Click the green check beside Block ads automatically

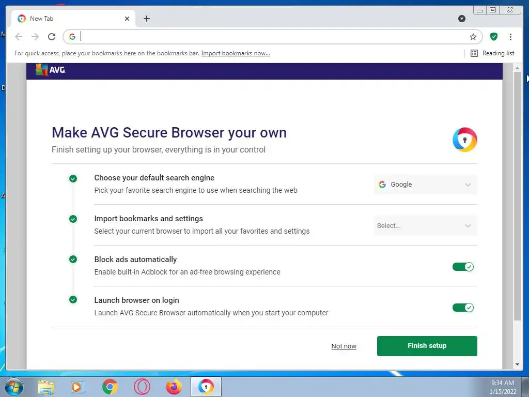point(73,259)
